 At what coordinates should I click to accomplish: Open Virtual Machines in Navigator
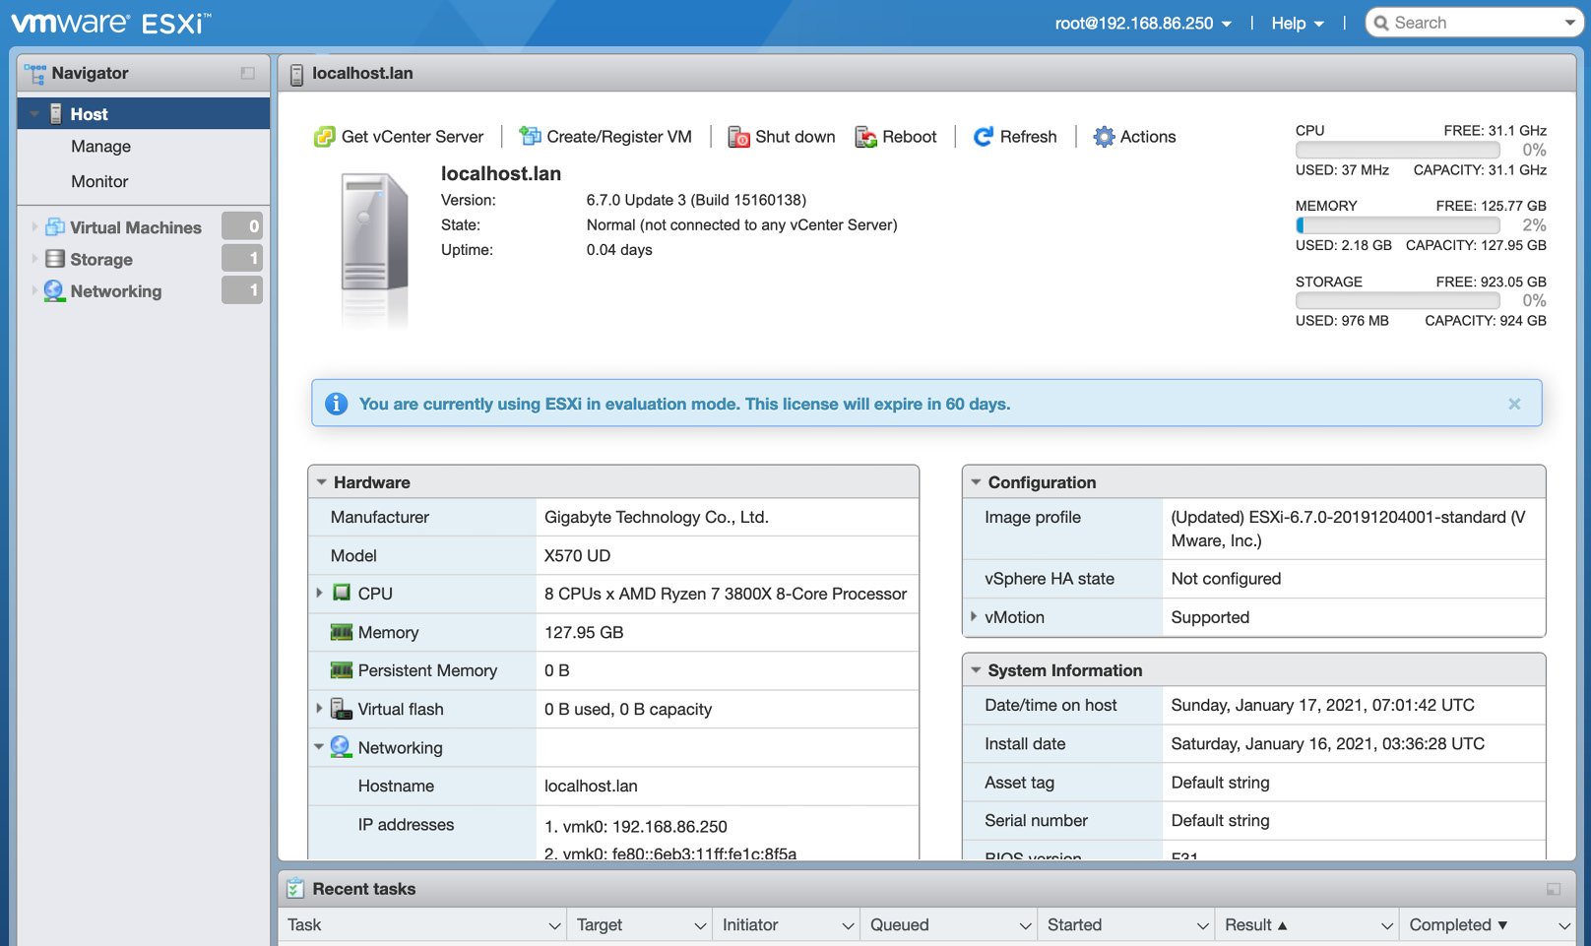point(136,227)
